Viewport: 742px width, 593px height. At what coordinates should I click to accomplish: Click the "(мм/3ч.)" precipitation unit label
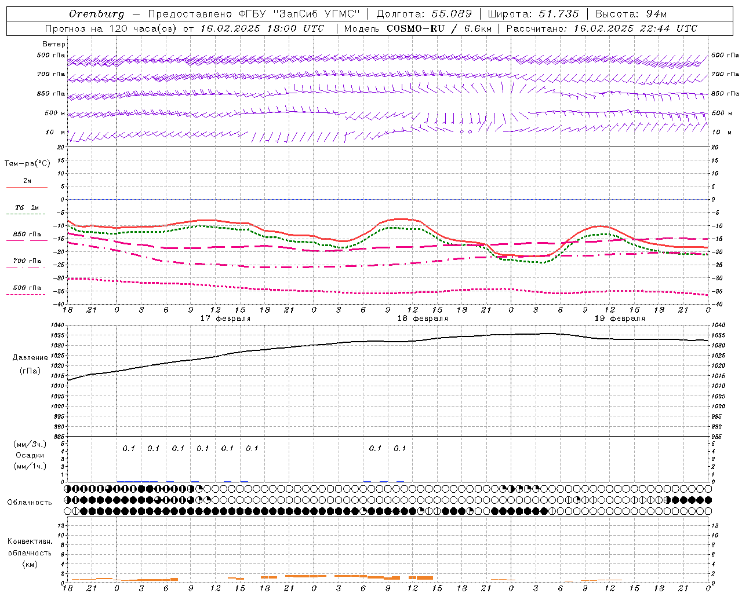(30, 444)
